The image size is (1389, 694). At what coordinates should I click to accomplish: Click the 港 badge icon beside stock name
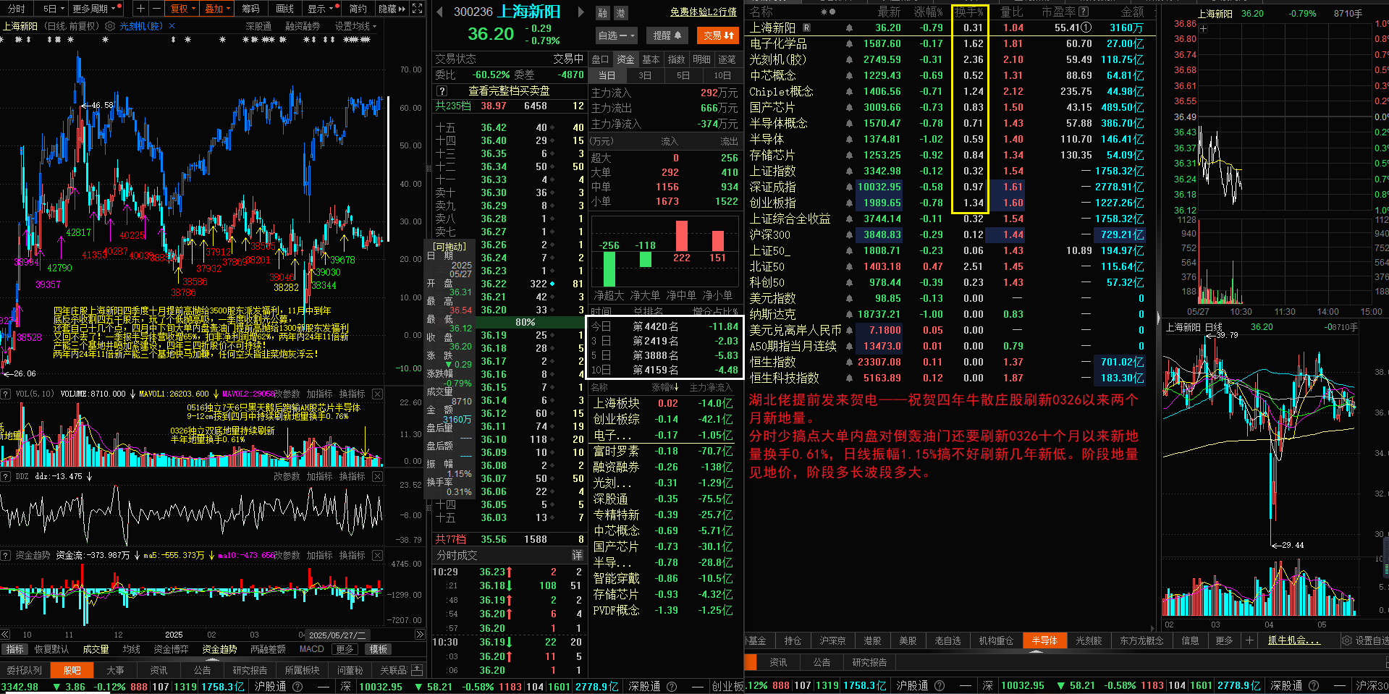620,13
